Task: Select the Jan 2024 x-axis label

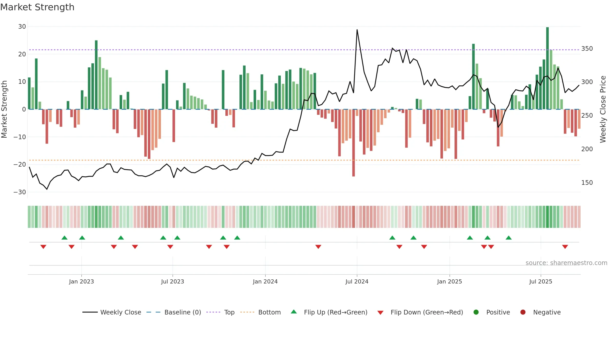Action: tap(265, 281)
